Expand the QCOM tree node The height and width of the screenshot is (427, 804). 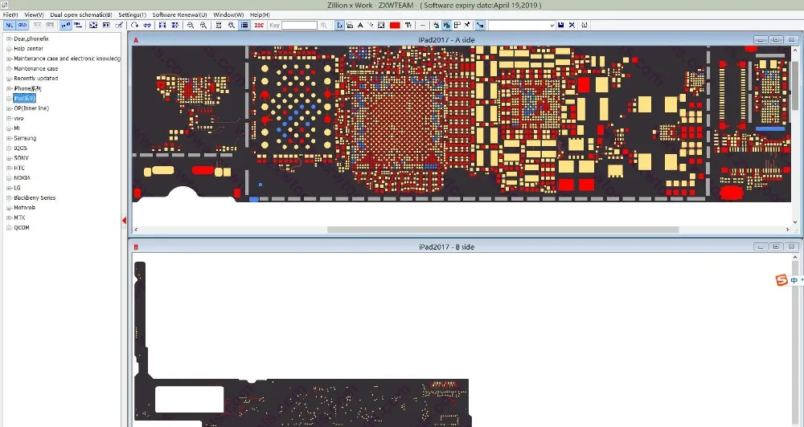click(9, 228)
